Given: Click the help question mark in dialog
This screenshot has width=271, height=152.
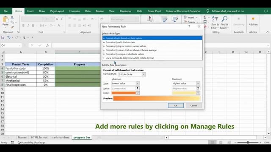Looking at the screenshot, I should pos(189,26).
